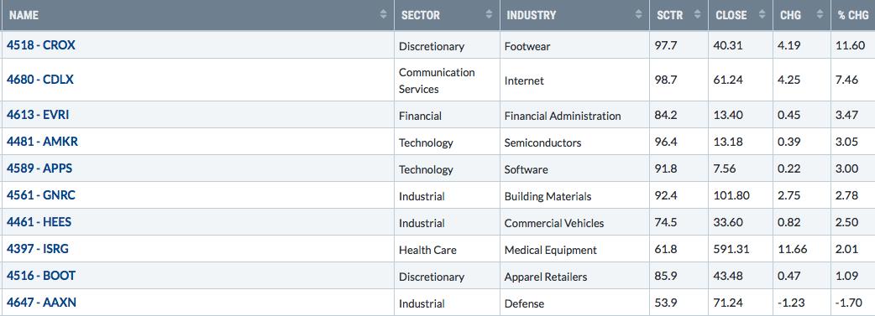Click INDUSTRY column sort arrows icon
The image size is (875, 316).
(x=638, y=15)
